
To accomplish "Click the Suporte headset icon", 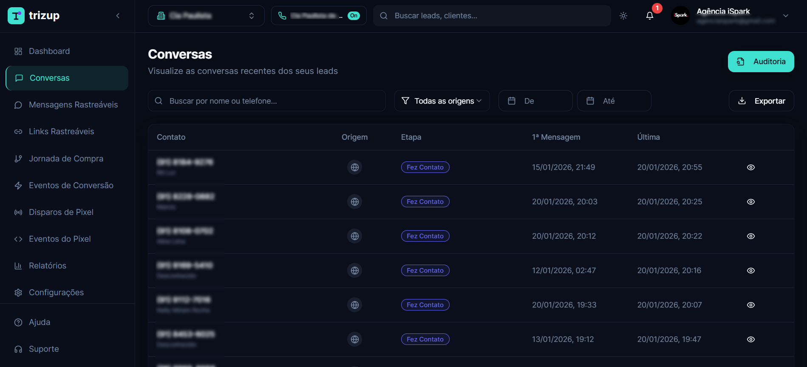I will [18, 349].
